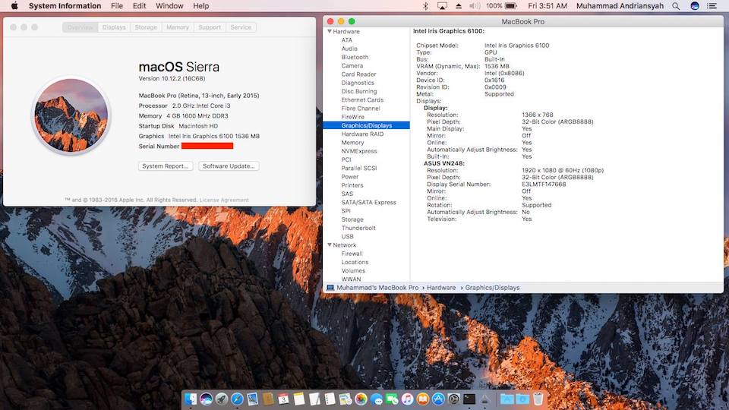Open the Window menu
The width and height of the screenshot is (729, 410).
click(169, 6)
